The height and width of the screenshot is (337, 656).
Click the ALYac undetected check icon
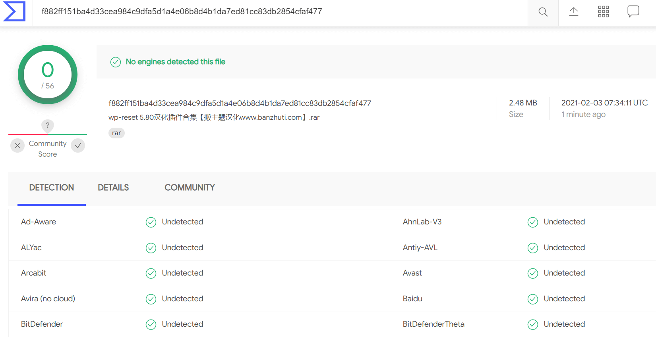151,248
